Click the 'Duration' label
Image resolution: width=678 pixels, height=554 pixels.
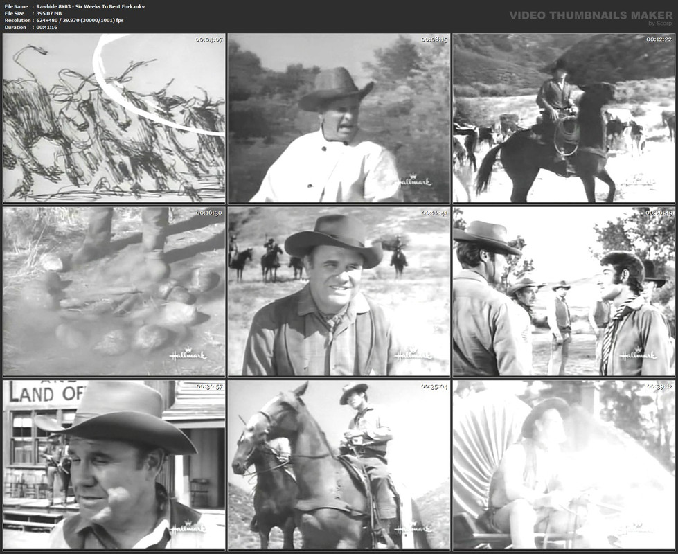15,27
